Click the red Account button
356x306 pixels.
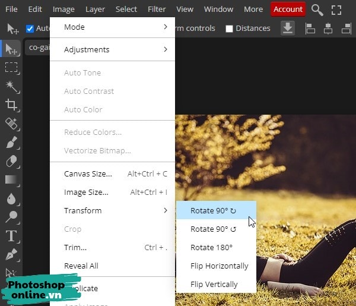(x=288, y=10)
